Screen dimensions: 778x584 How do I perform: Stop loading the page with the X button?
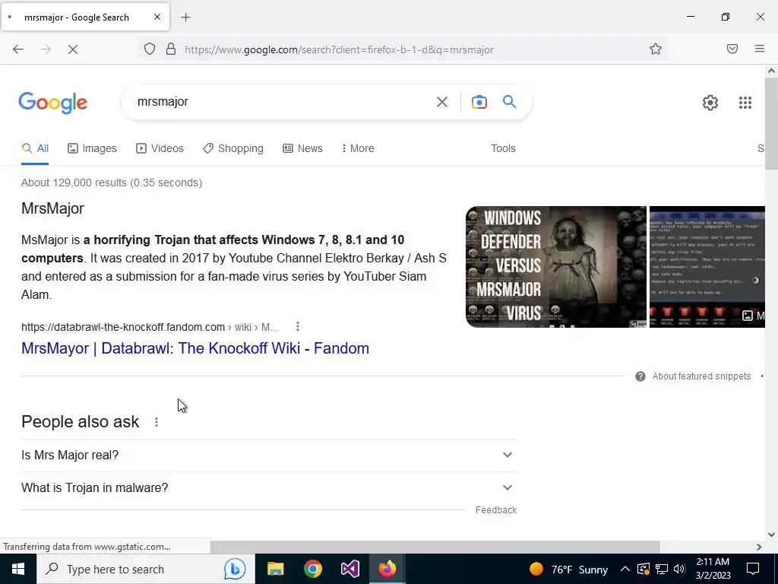pyautogui.click(x=72, y=49)
